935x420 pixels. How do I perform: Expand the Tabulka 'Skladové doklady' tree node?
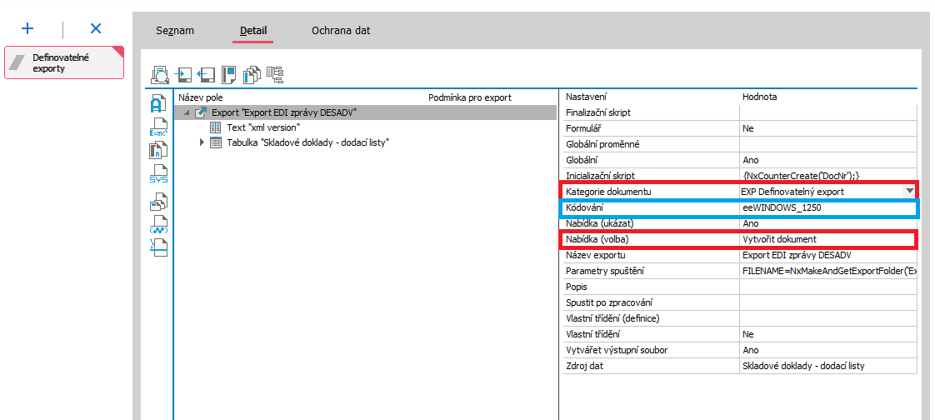pyautogui.click(x=201, y=142)
